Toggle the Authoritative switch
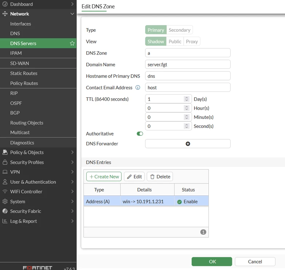 (x=140, y=134)
